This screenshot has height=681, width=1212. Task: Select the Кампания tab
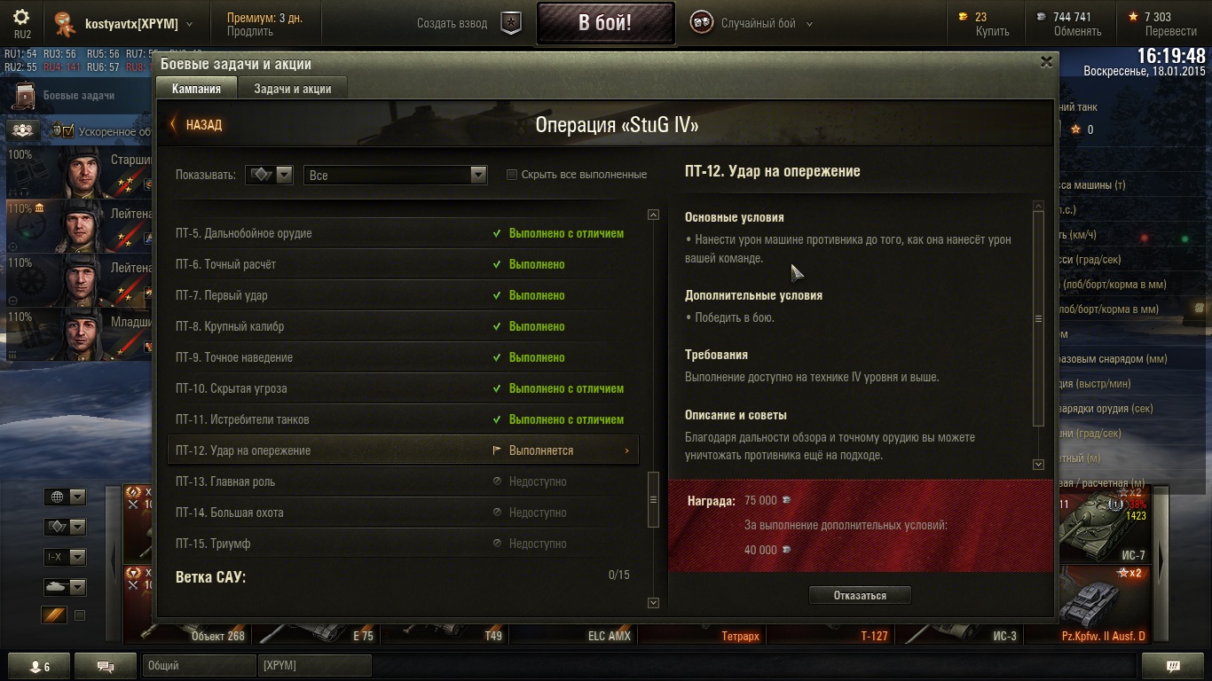point(196,89)
